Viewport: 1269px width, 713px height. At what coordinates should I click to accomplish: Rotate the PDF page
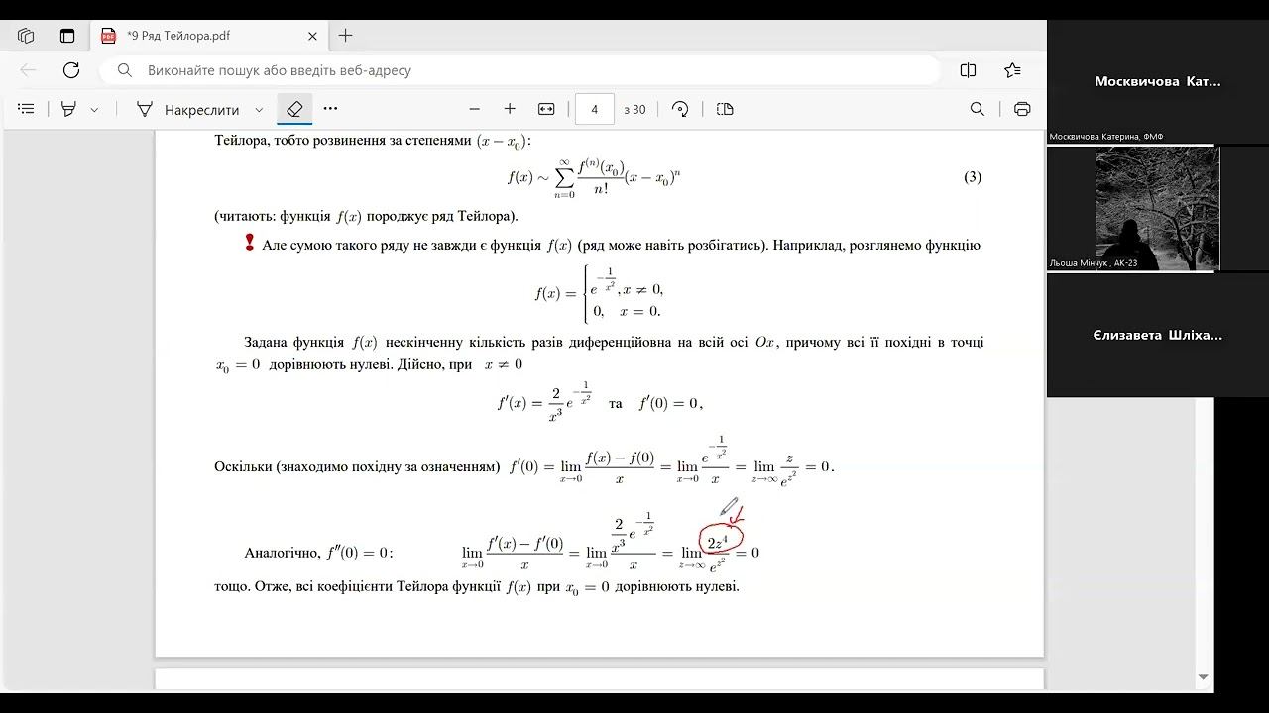point(680,109)
